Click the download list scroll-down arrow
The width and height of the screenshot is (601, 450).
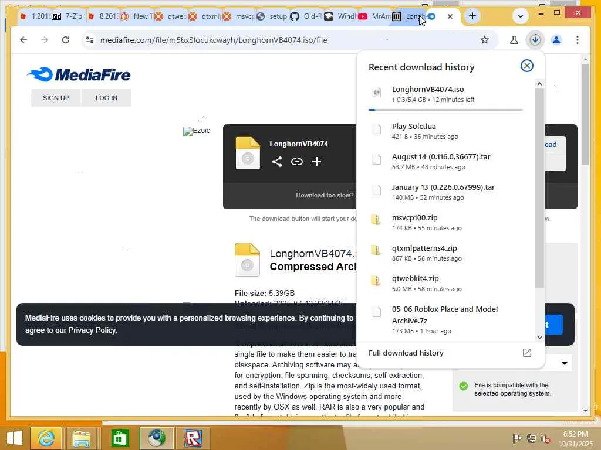click(x=540, y=337)
